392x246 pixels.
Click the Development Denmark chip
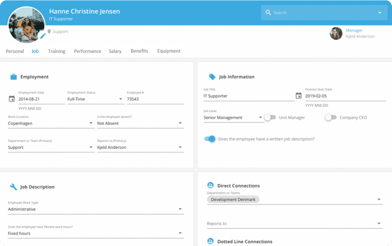click(x=233, y=199)
